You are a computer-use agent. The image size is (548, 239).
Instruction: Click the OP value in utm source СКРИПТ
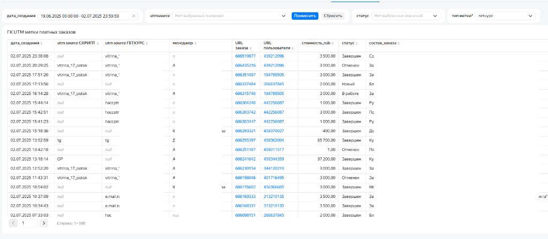click(60, 159)
